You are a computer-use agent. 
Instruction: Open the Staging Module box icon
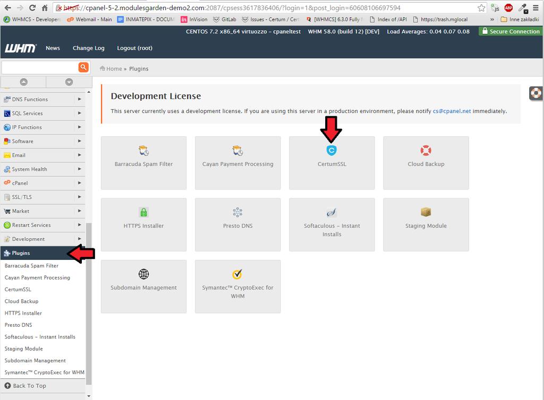(x=426, y=212)
